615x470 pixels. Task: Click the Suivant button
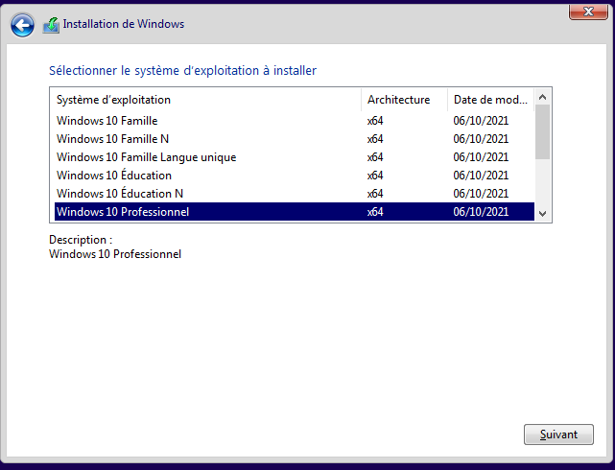click(558, 435)
